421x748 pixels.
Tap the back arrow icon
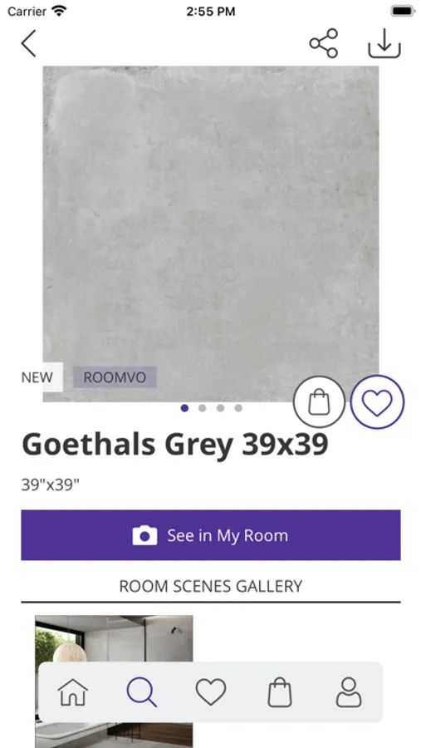coord(28,43)
